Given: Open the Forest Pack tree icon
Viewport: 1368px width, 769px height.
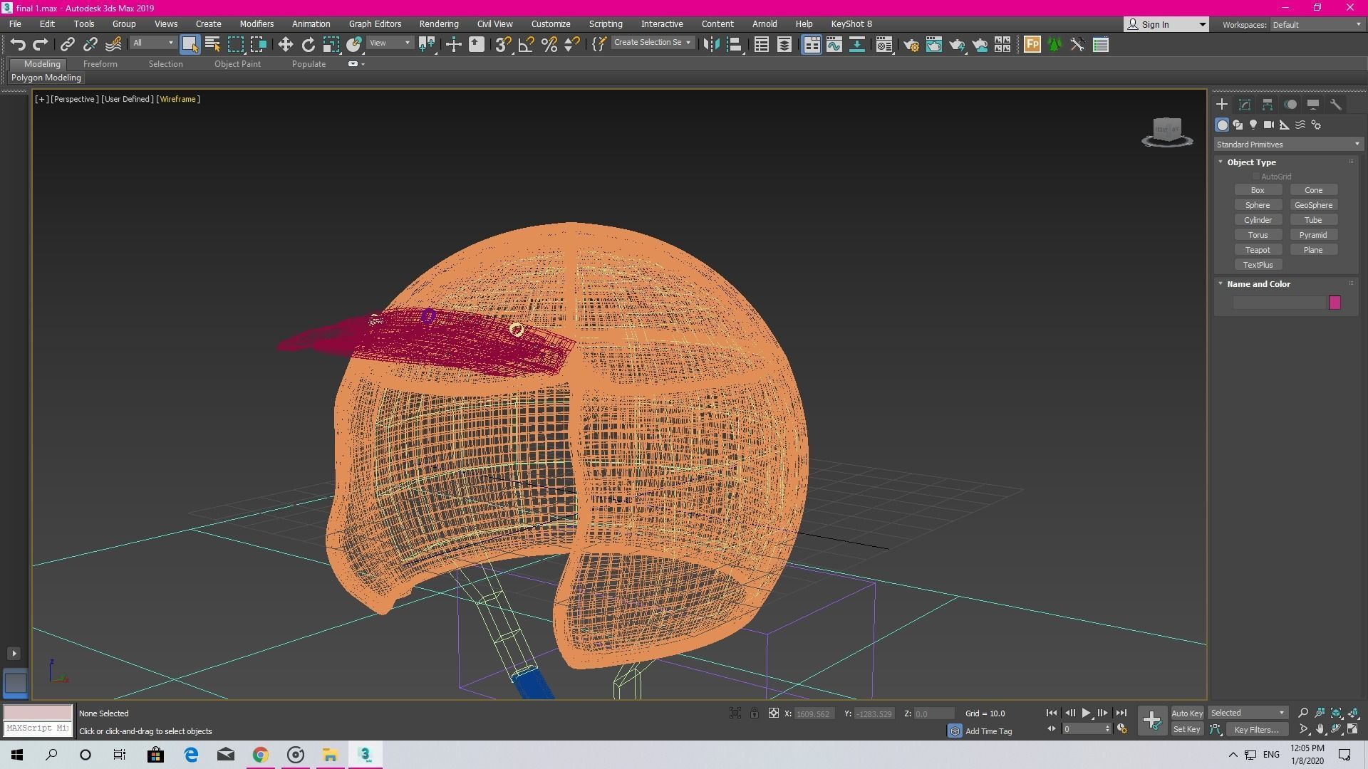Looking at the screenshot, I should pos(1054,45).
